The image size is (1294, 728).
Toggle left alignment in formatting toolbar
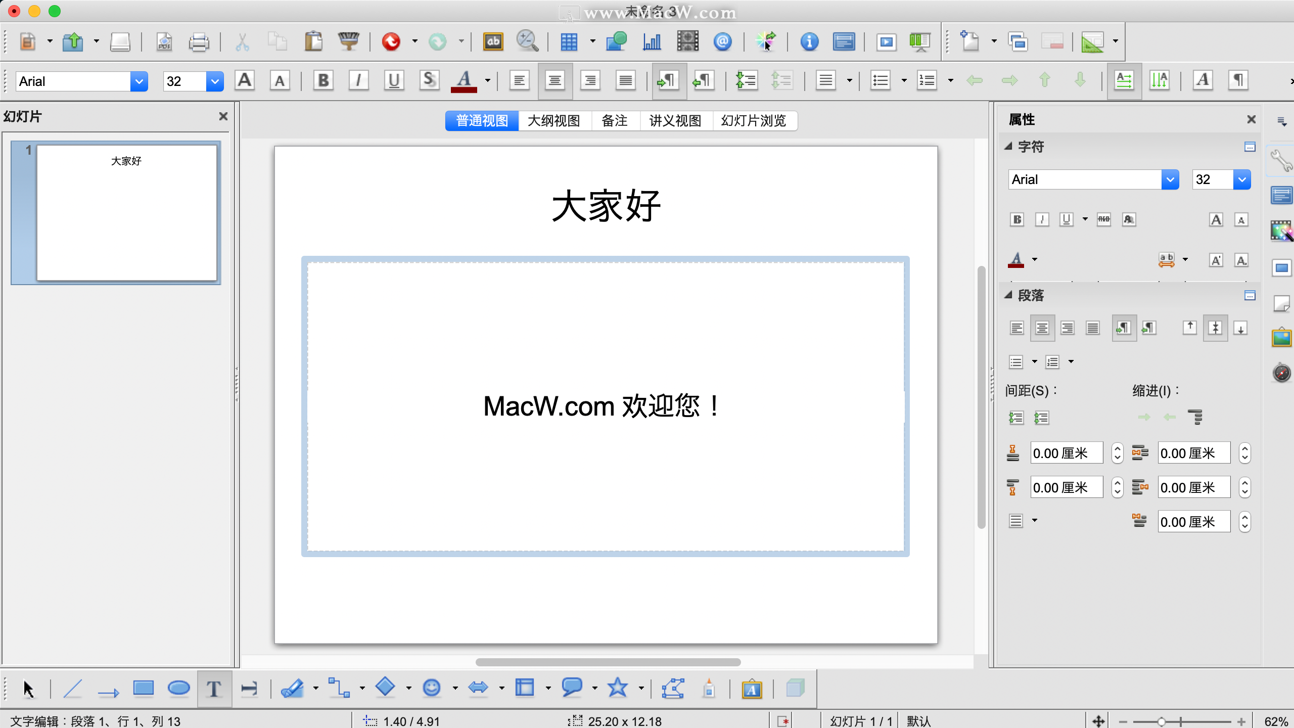tap(519, 80)
